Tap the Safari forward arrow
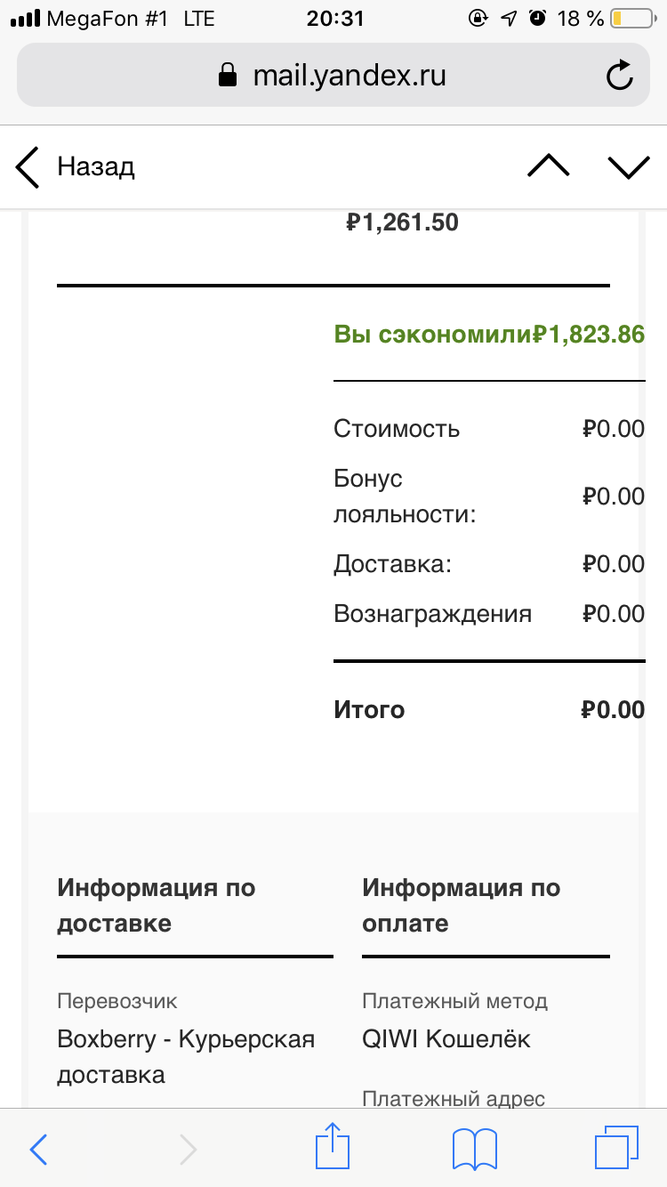 pyautogui.click(x=188, y=1150)
